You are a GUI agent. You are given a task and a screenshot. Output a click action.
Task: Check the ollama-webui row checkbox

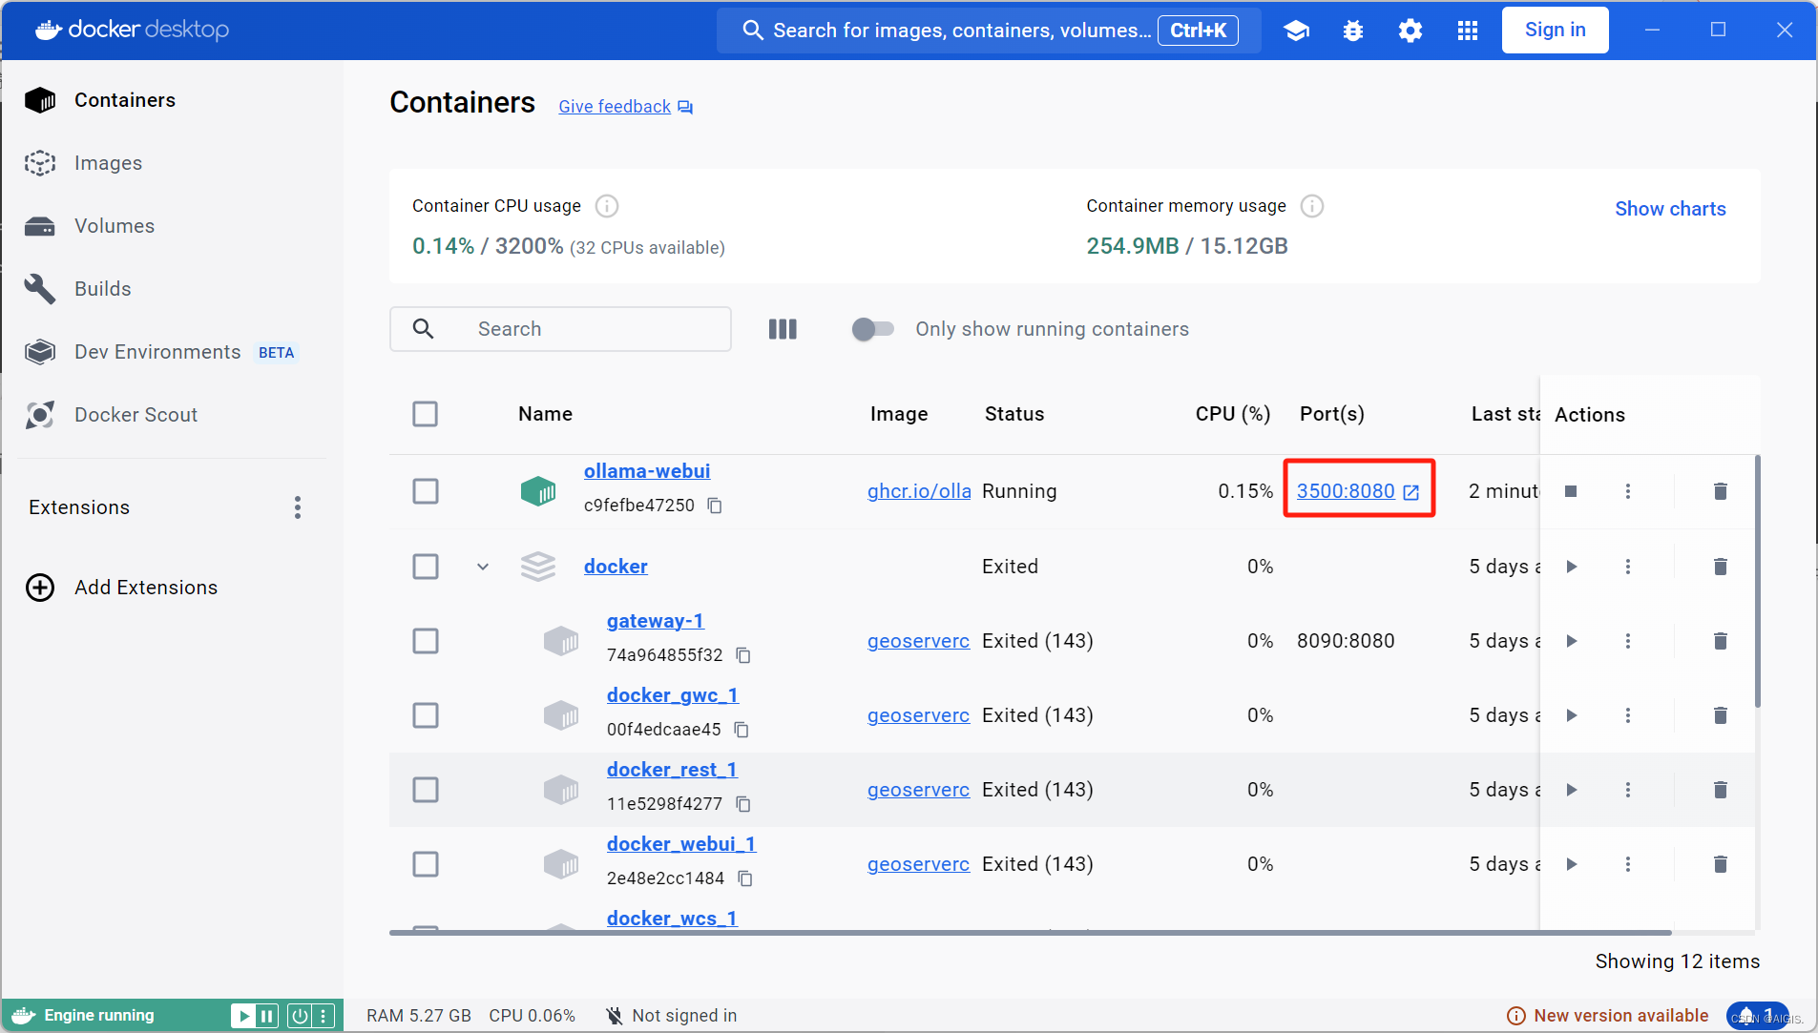click(x=425, y=491)
